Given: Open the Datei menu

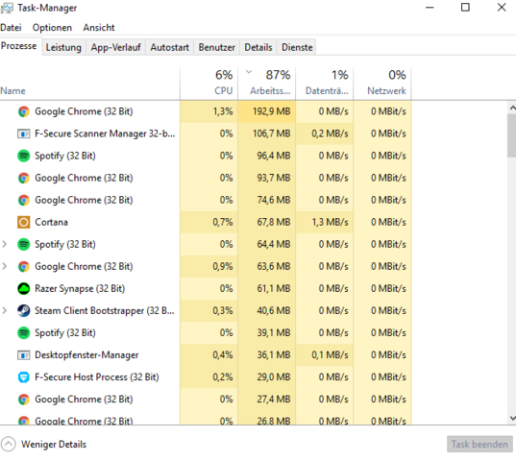Looking at the screenshot, I should 11,28.
